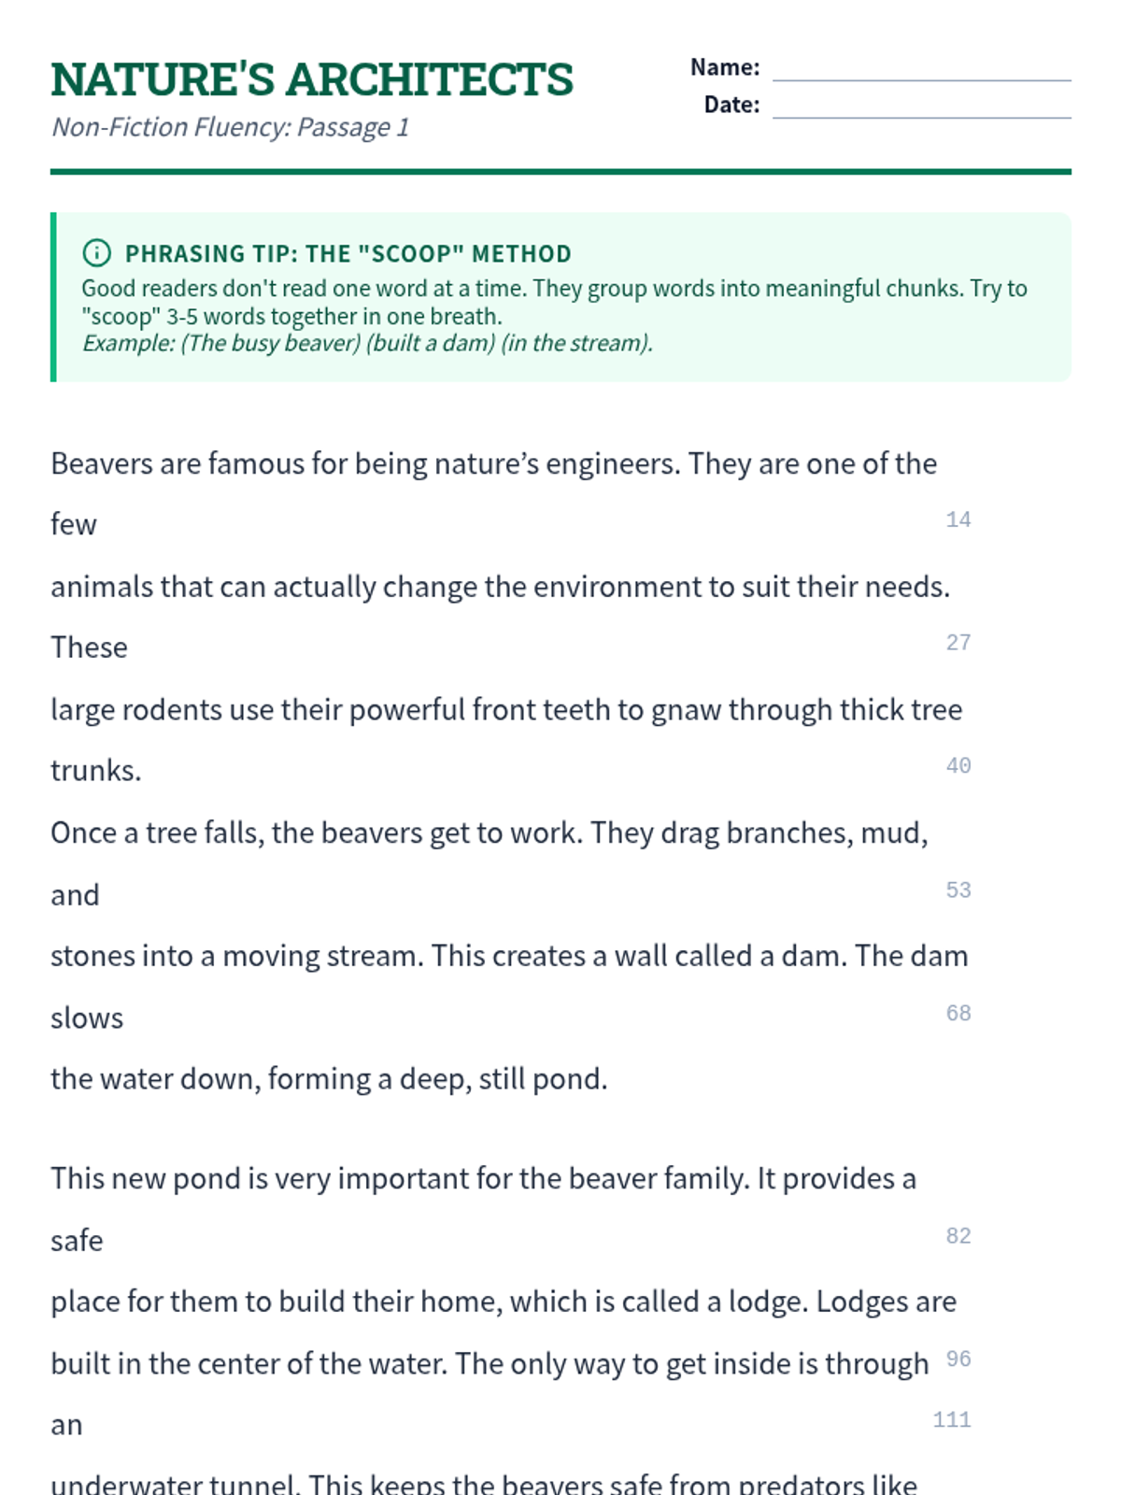Click the info icon beside Phrasing Tip
This screenshot has height=1495, width=1121.
(96, 253)
